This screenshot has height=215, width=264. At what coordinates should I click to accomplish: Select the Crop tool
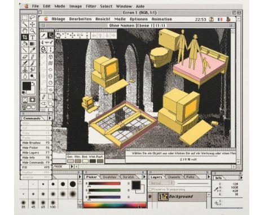[x=25, y=37]
